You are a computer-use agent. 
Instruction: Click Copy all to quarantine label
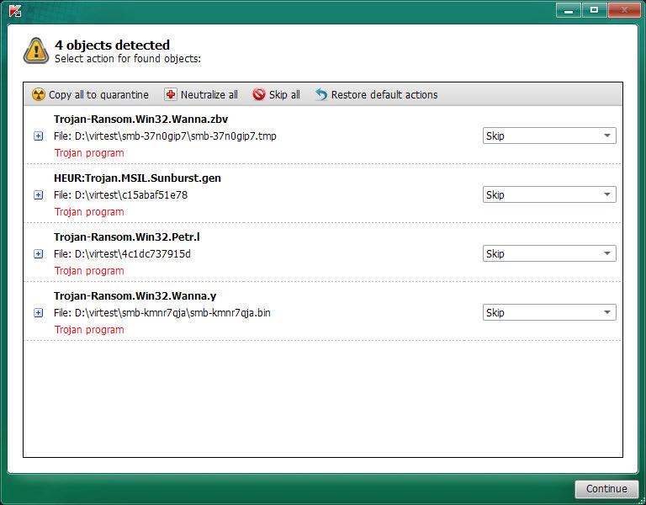(98, 95)
